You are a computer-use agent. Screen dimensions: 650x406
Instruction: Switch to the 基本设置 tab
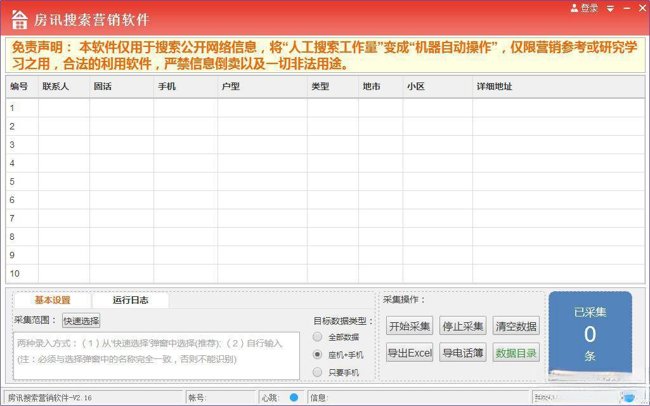point(53,300)
